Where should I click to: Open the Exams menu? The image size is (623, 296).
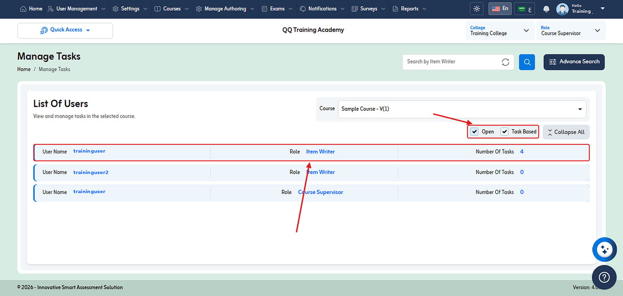pyautogui.click(x=277, y=9)
